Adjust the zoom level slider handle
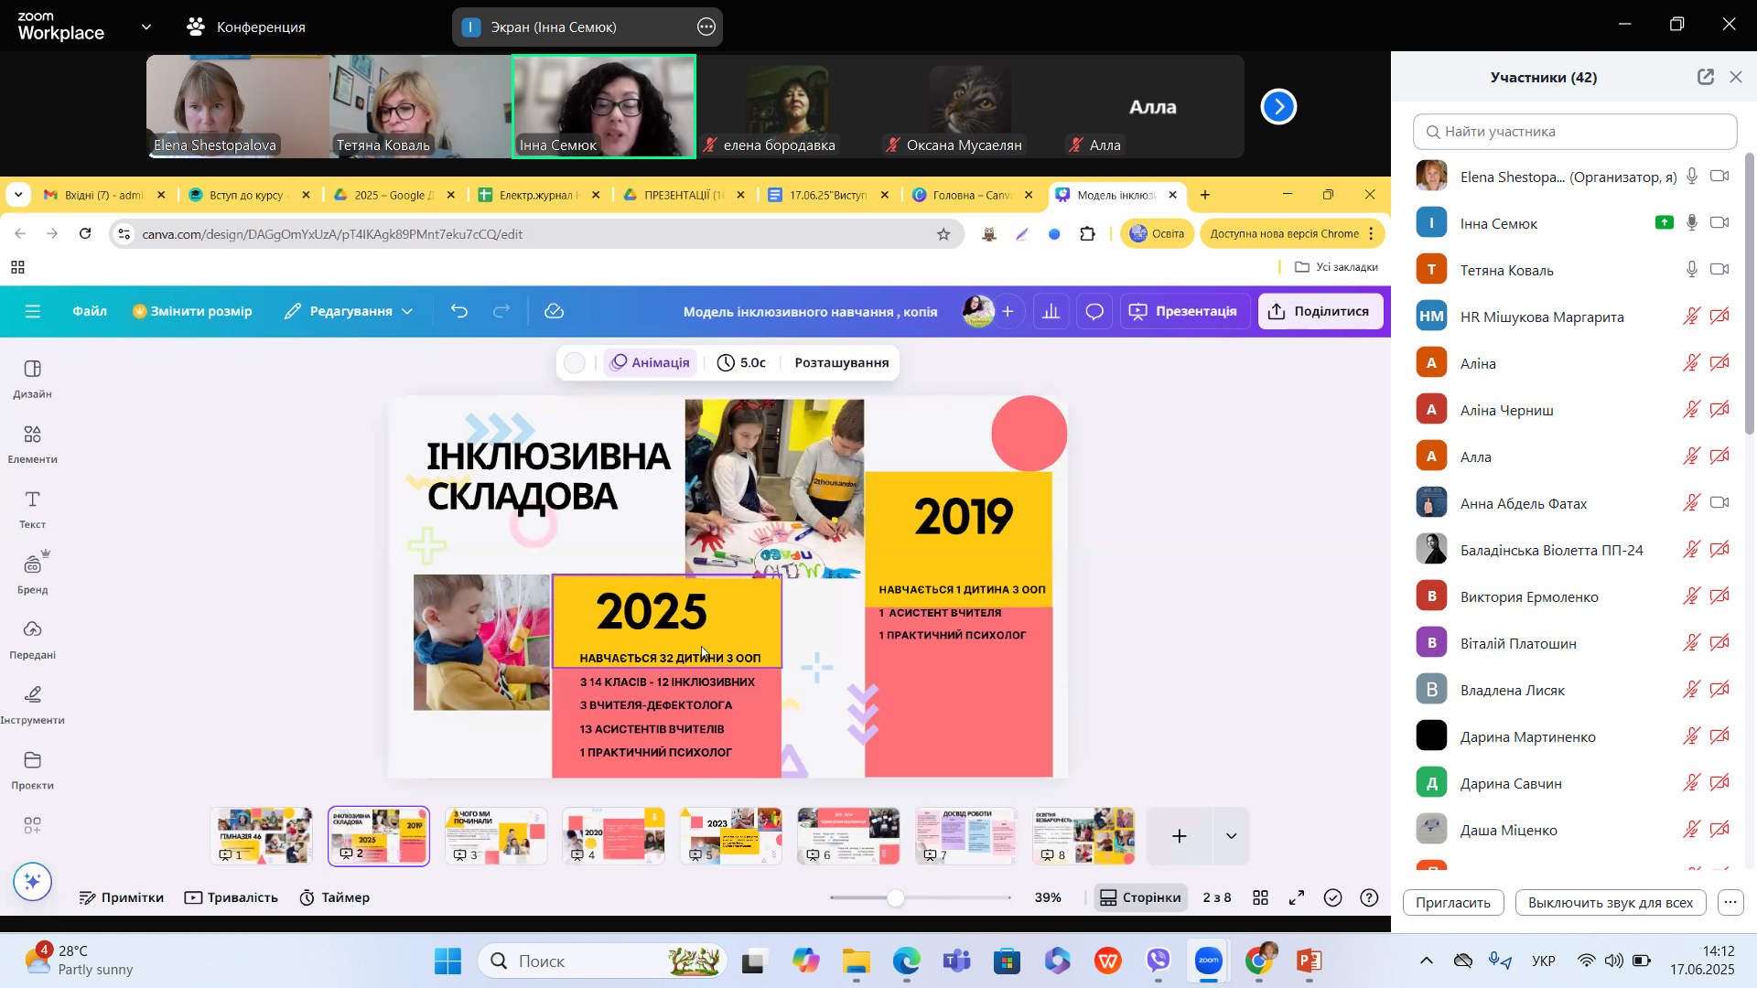 (896, 898)
